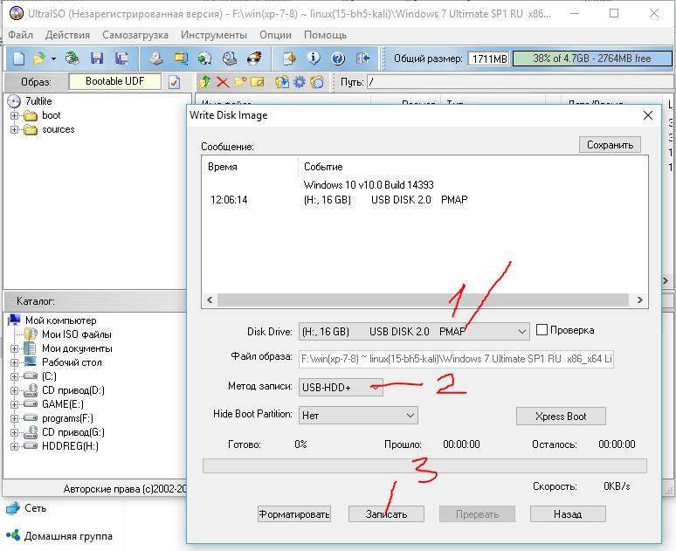Click the Путь path input field

520,82
